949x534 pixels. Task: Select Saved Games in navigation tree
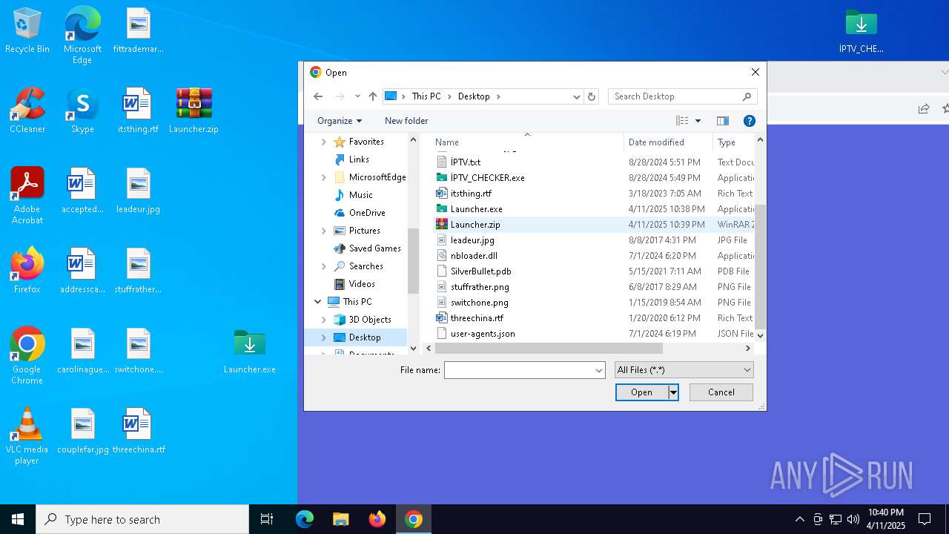click(x=374, y=248)
